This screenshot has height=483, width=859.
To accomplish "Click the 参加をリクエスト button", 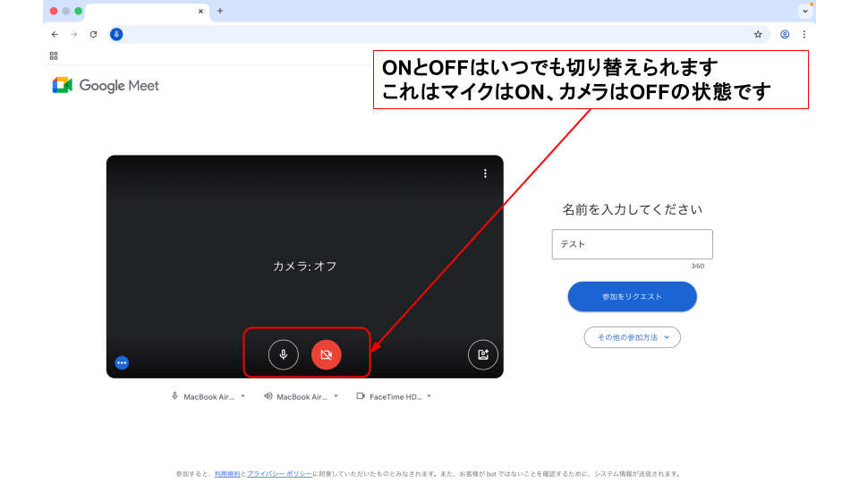I will (x=632, y=296).
